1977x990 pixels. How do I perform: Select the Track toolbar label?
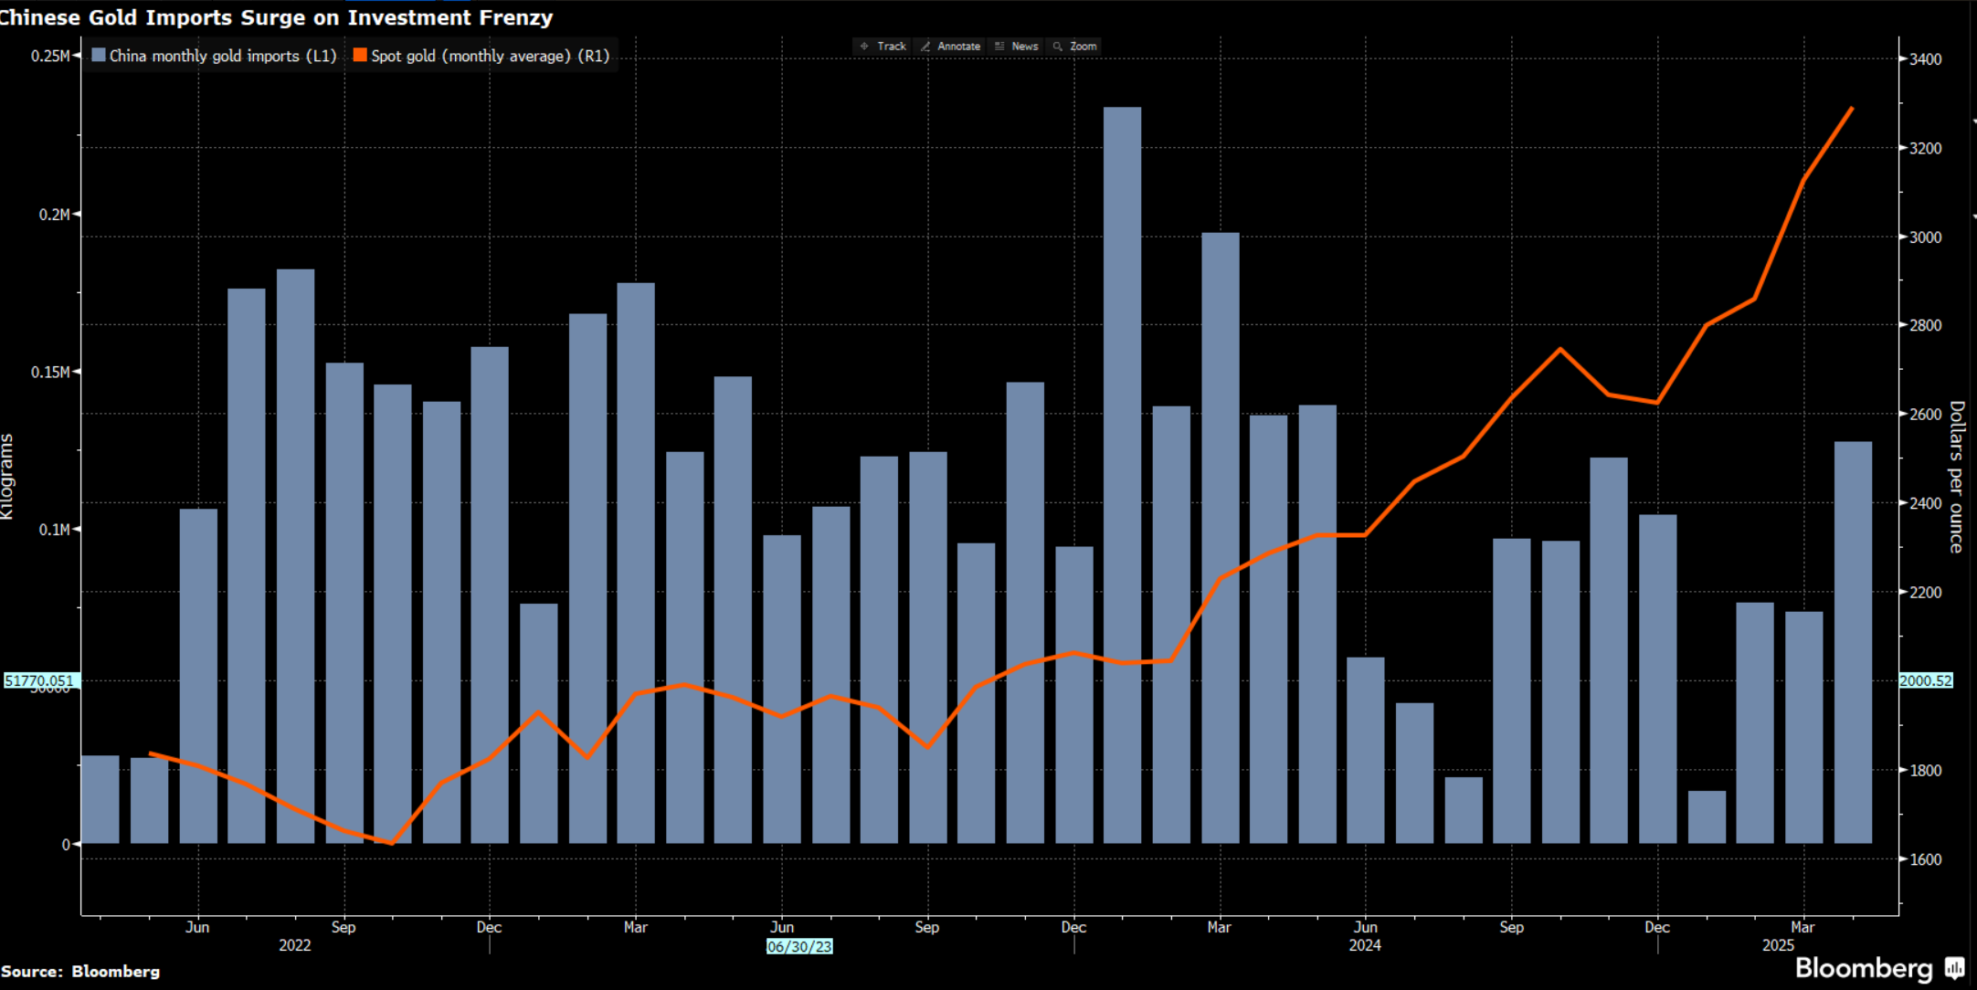(x=892, y=47)
